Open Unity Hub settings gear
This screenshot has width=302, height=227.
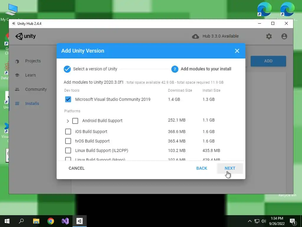click(269, 36)
